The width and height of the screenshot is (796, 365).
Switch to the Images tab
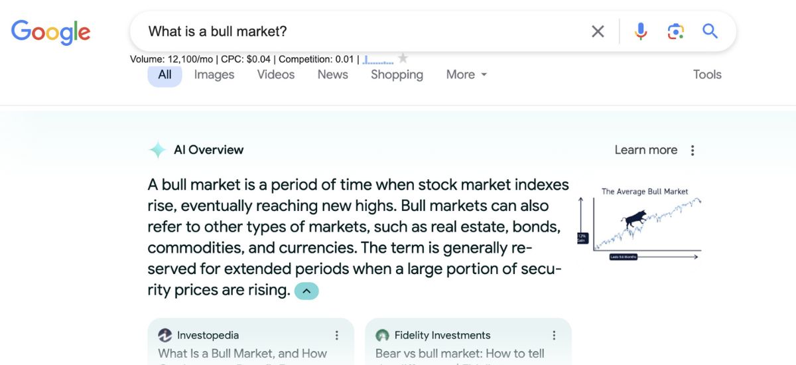tap(214, 74)
